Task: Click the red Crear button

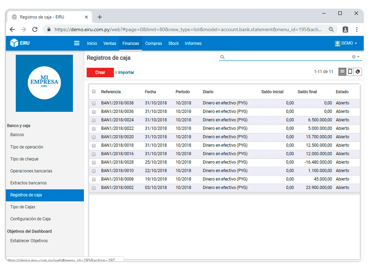Action: coord(100,72)
